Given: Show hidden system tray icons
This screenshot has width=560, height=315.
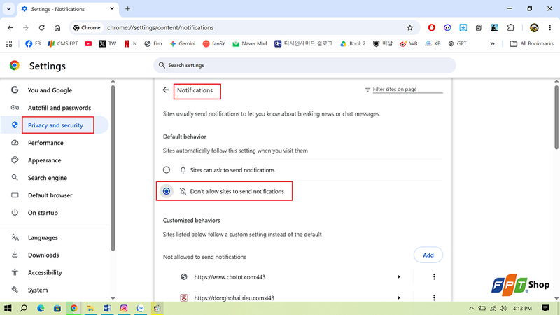Looking at the screenshot, I should (471, 308).
